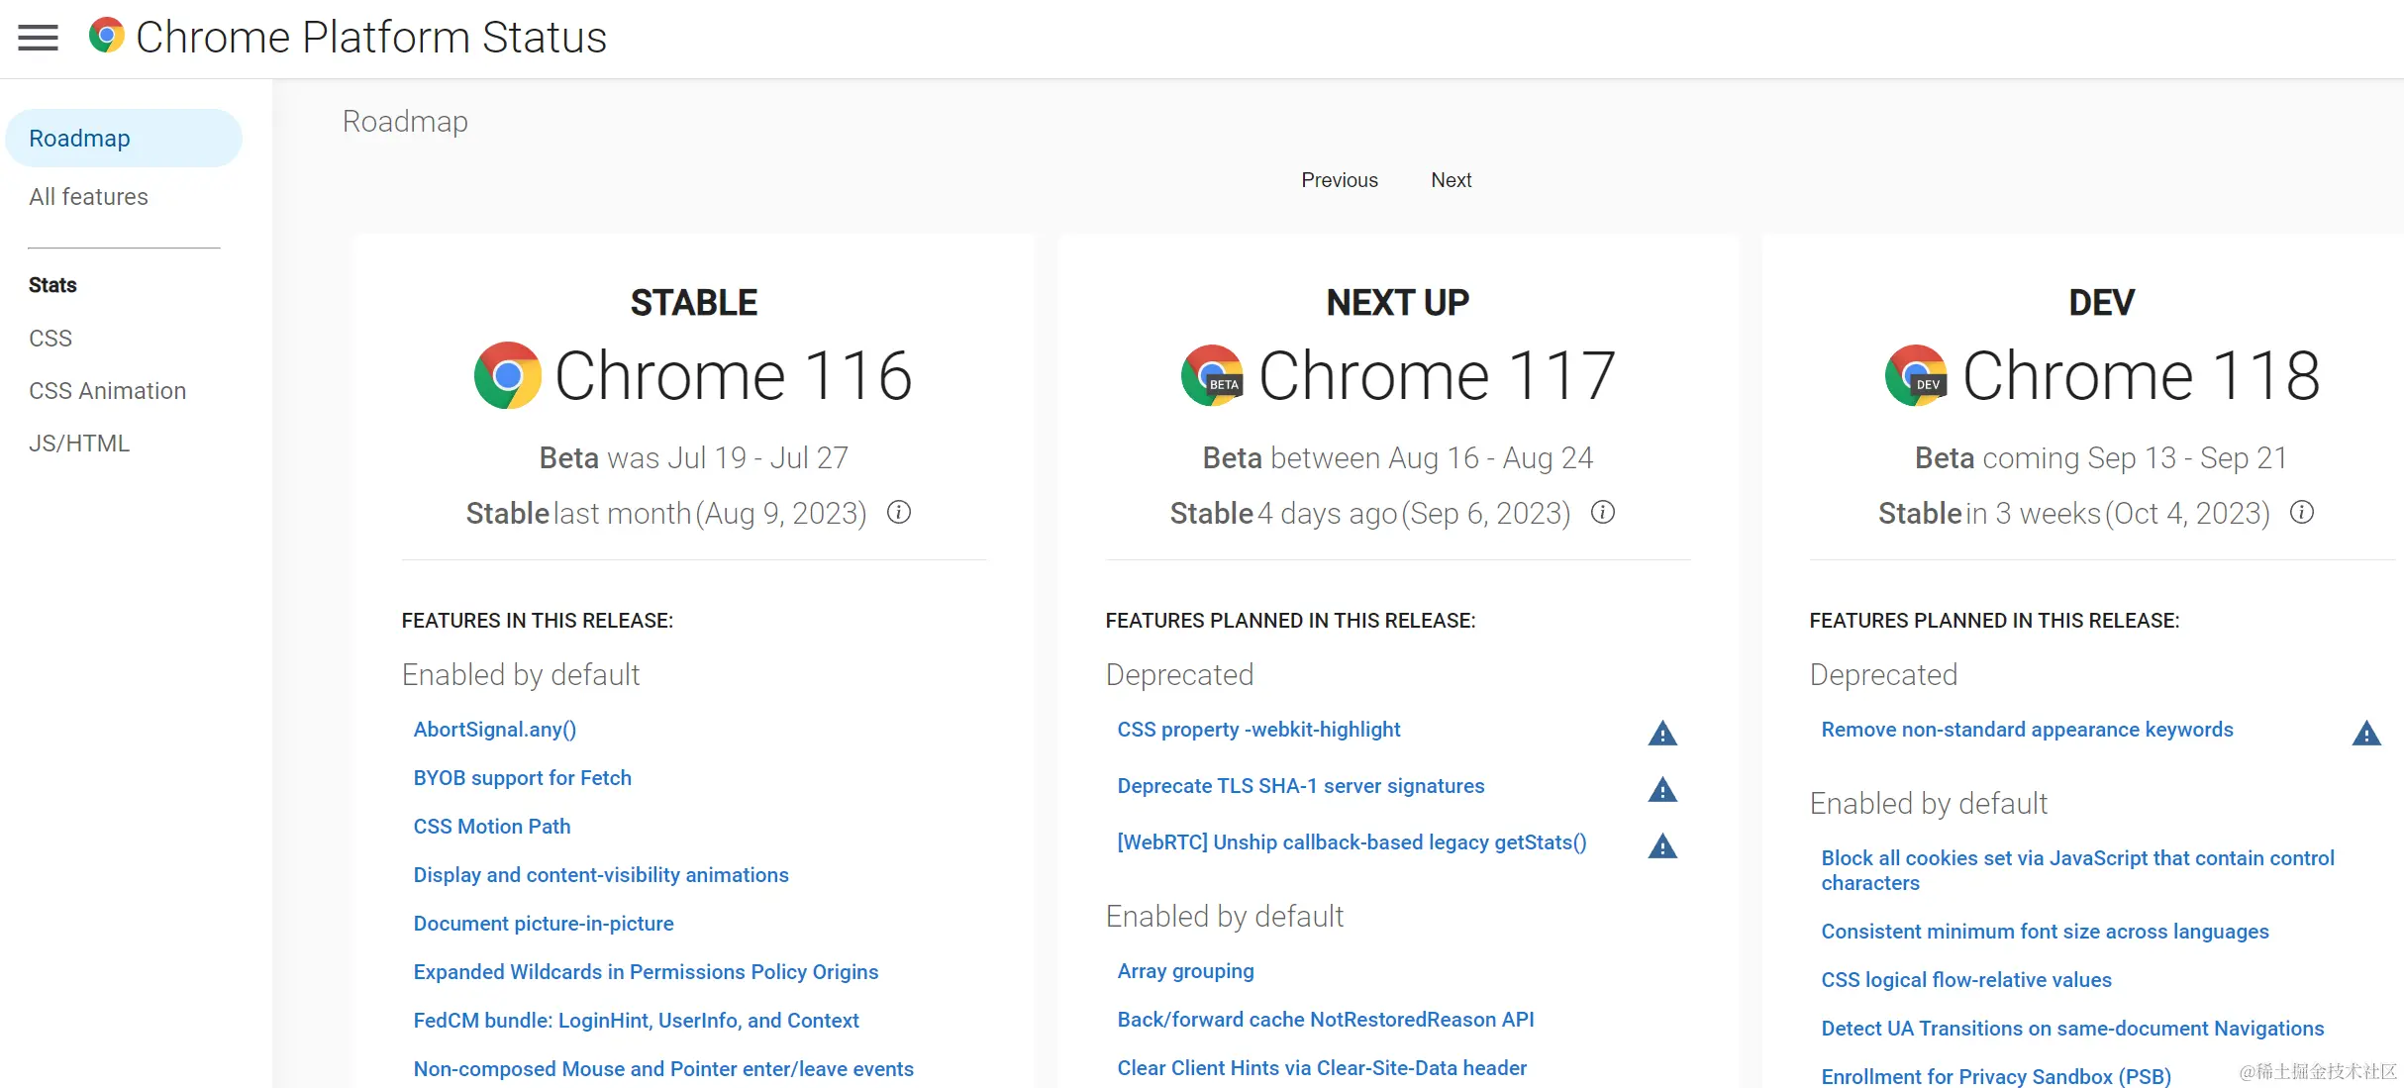Viewport: 2404px width, 1088px height.
Task: Click the Chrome 118 Dev badge icon
Action: pyautogui.click(x=1917, y=375)
